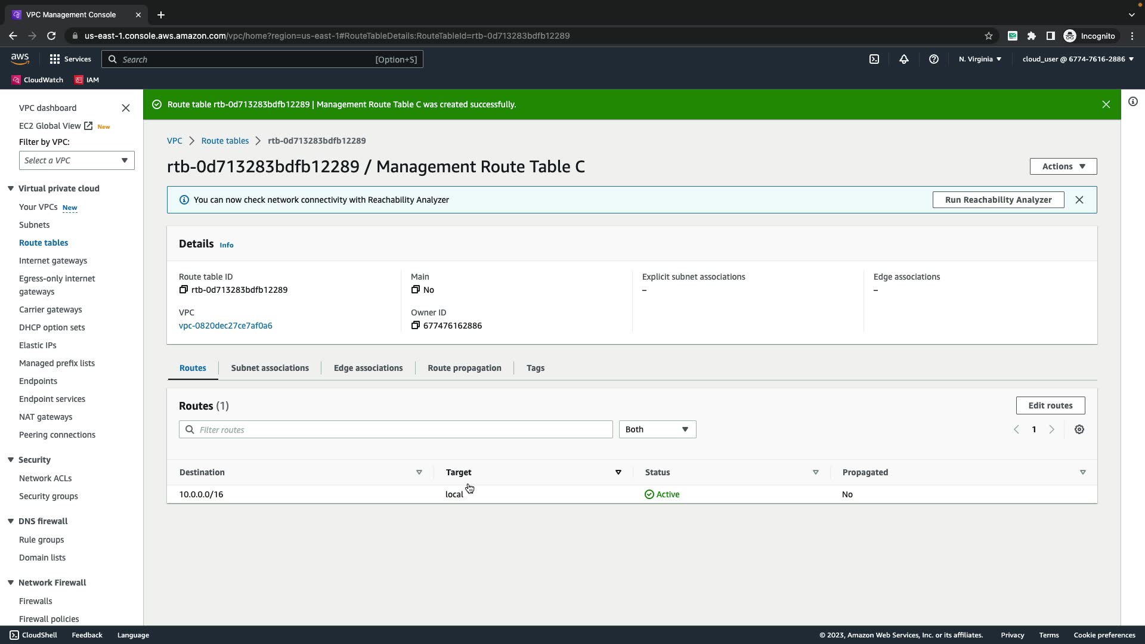Switch to the Subnet associations tab
The width and height of the screenshot is (1145, 644).
[x=270, y=368]
